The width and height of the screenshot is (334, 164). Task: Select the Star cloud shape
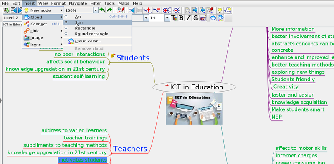click(x=97, y=22)
